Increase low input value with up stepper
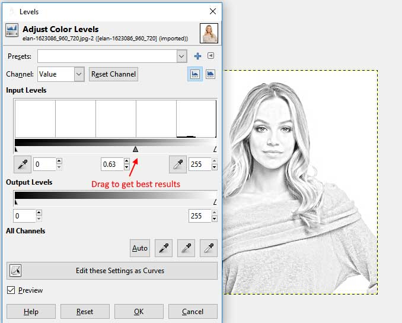Viewport: 402px width, 323px height. click(59, 161)
